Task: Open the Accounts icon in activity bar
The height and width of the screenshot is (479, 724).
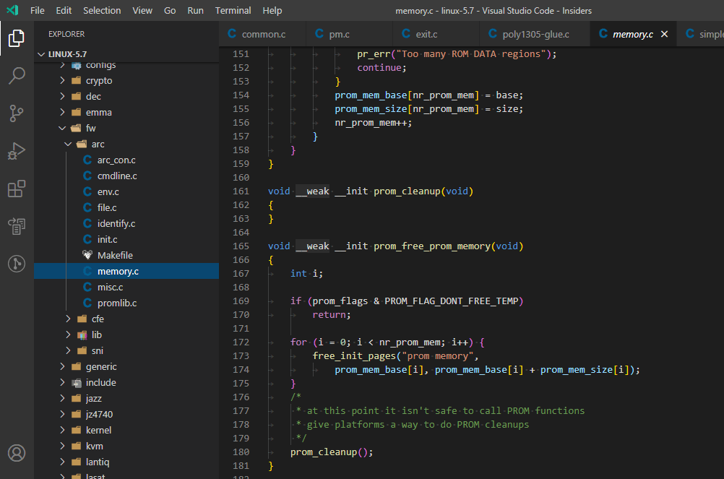Action: click(17, 453)
